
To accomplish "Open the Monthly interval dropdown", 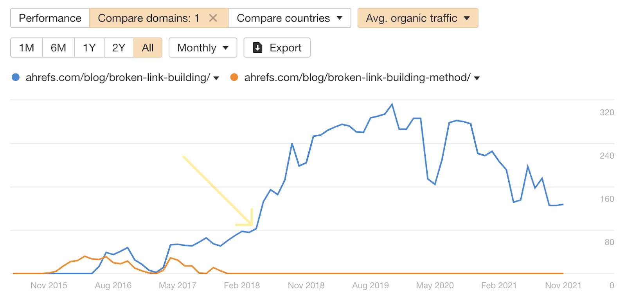I will (x=202, y=47).
